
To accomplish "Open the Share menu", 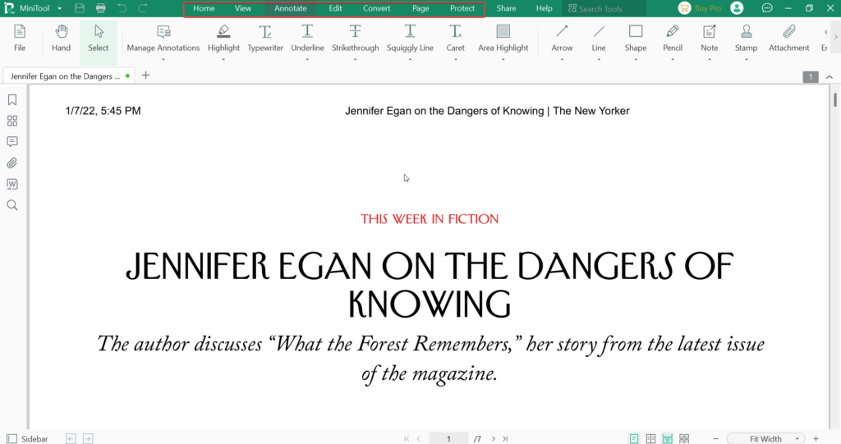I will (x=506, y=8).
